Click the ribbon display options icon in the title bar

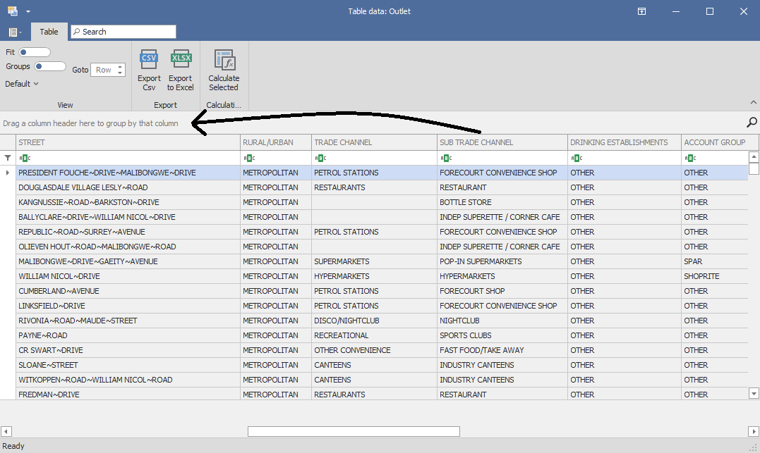tap(641, 11)
